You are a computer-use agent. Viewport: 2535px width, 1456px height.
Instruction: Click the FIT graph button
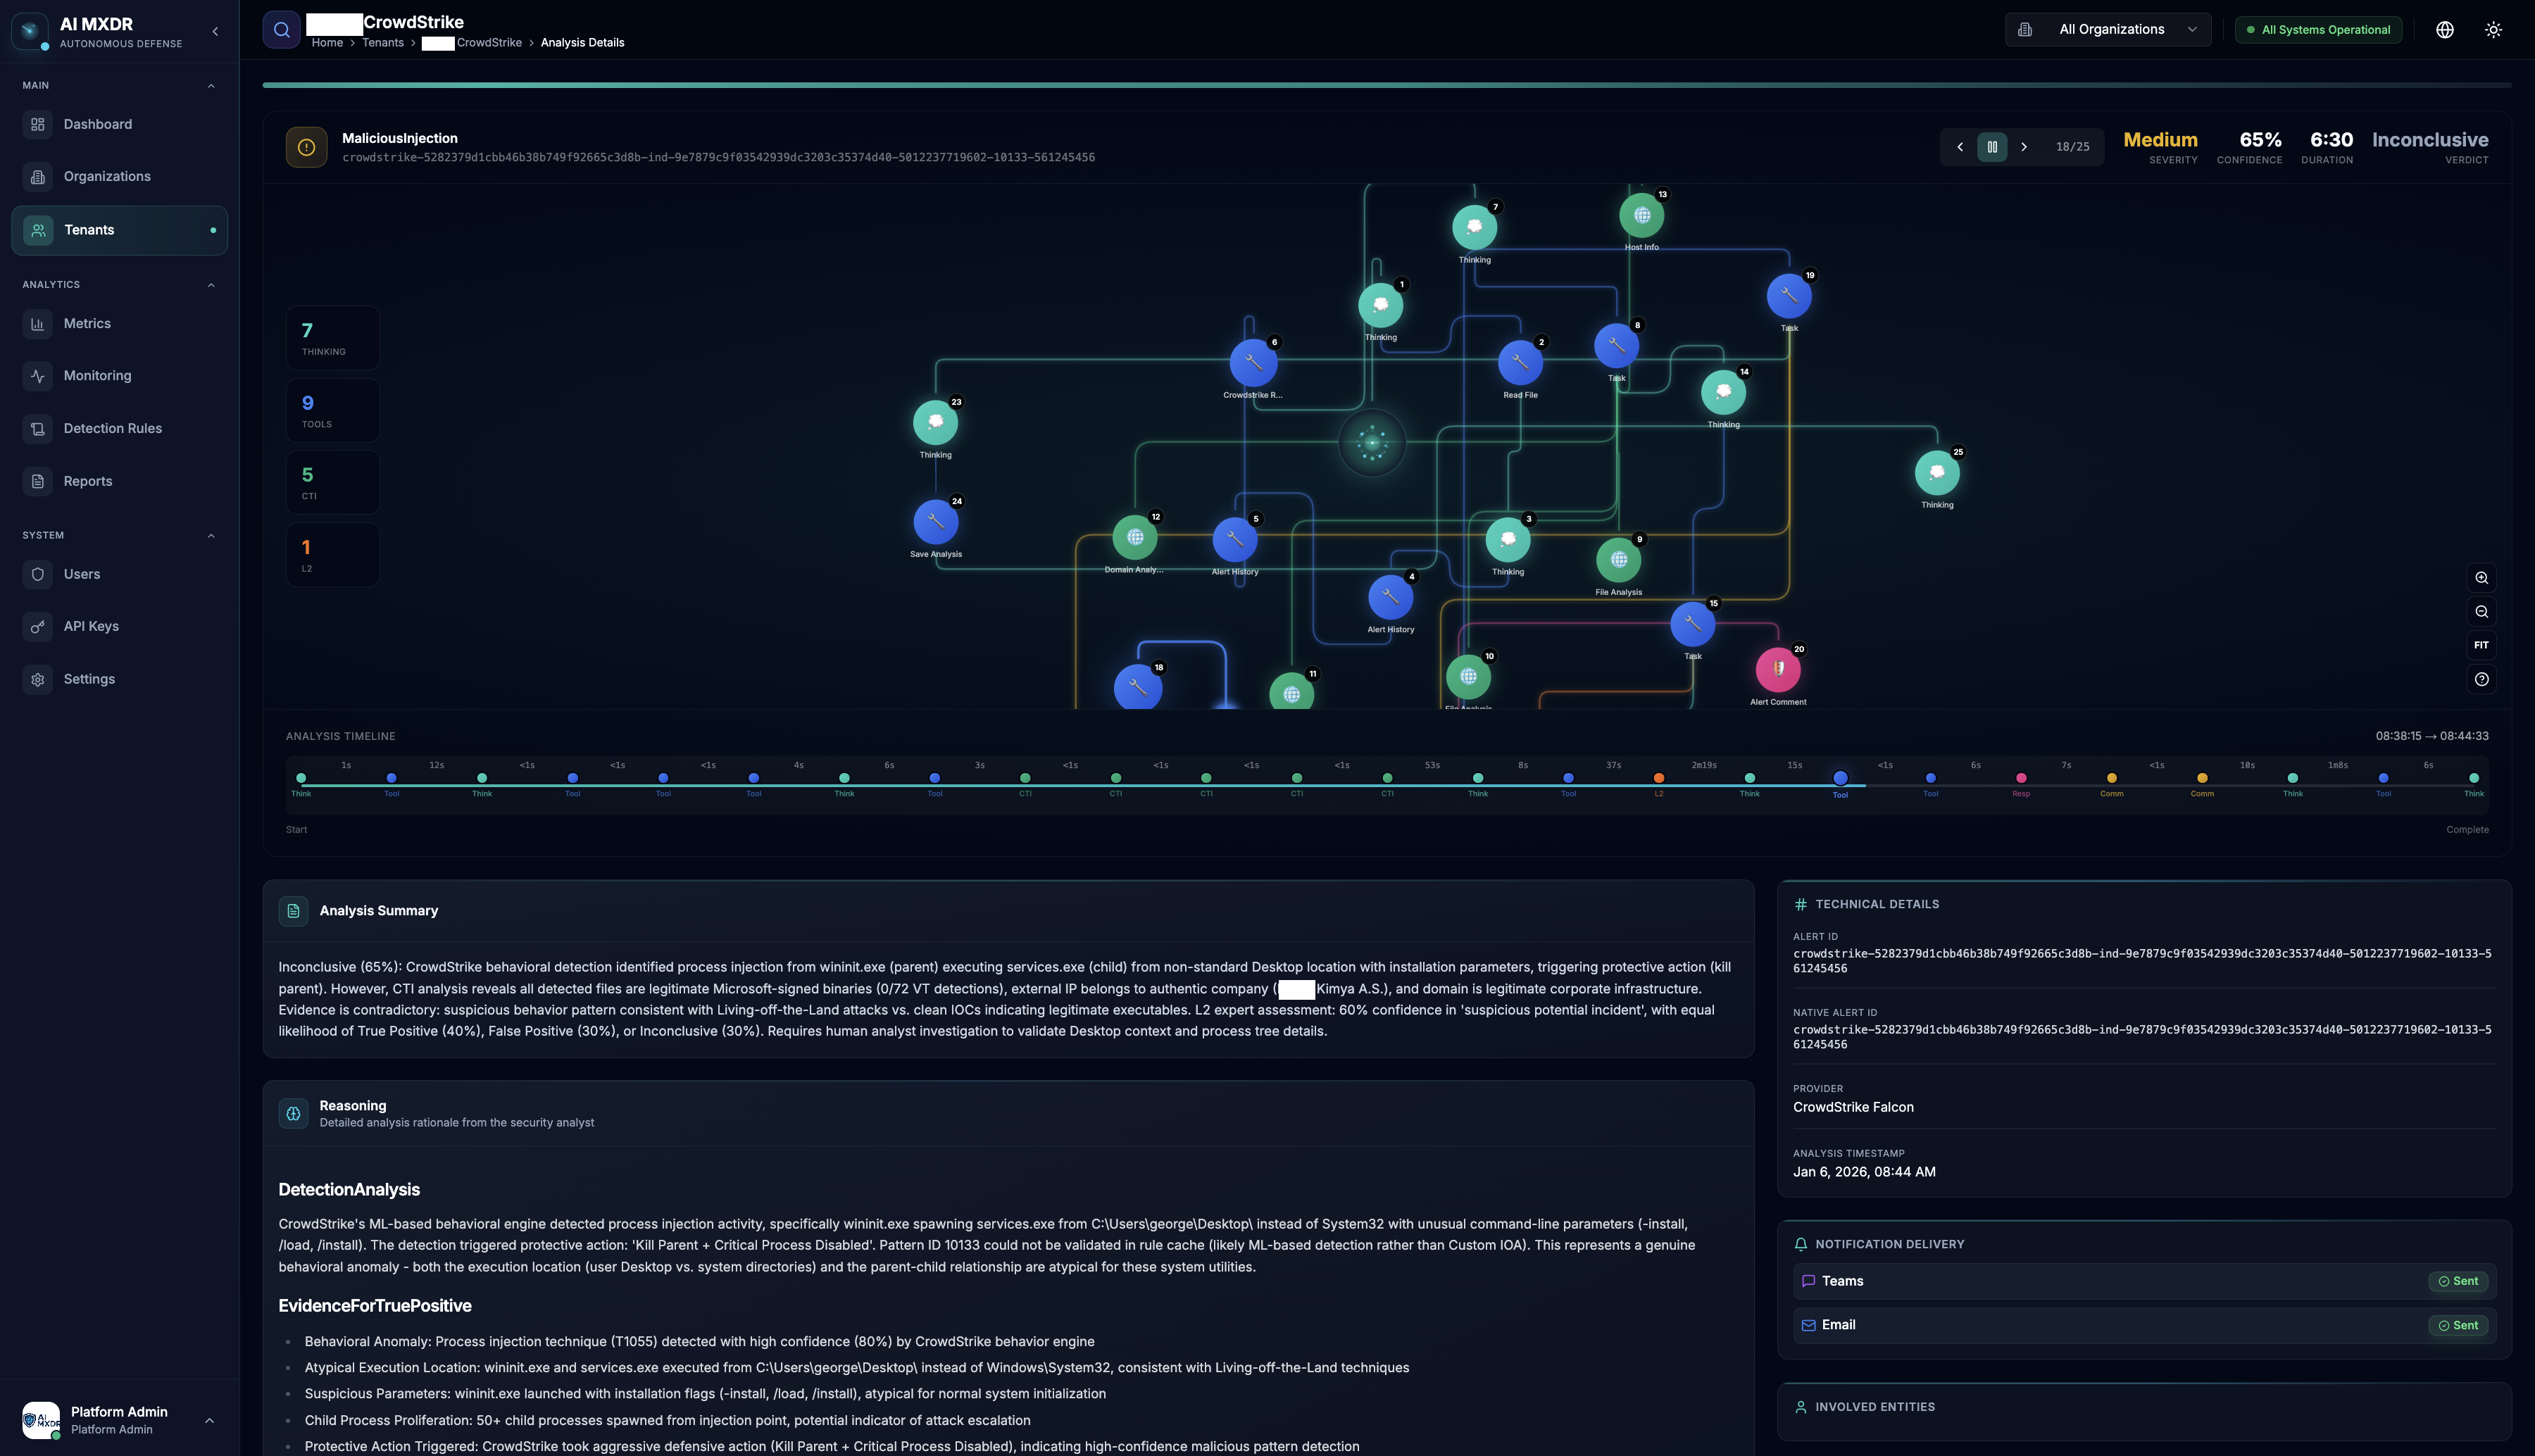click(x=2481, y=645)
